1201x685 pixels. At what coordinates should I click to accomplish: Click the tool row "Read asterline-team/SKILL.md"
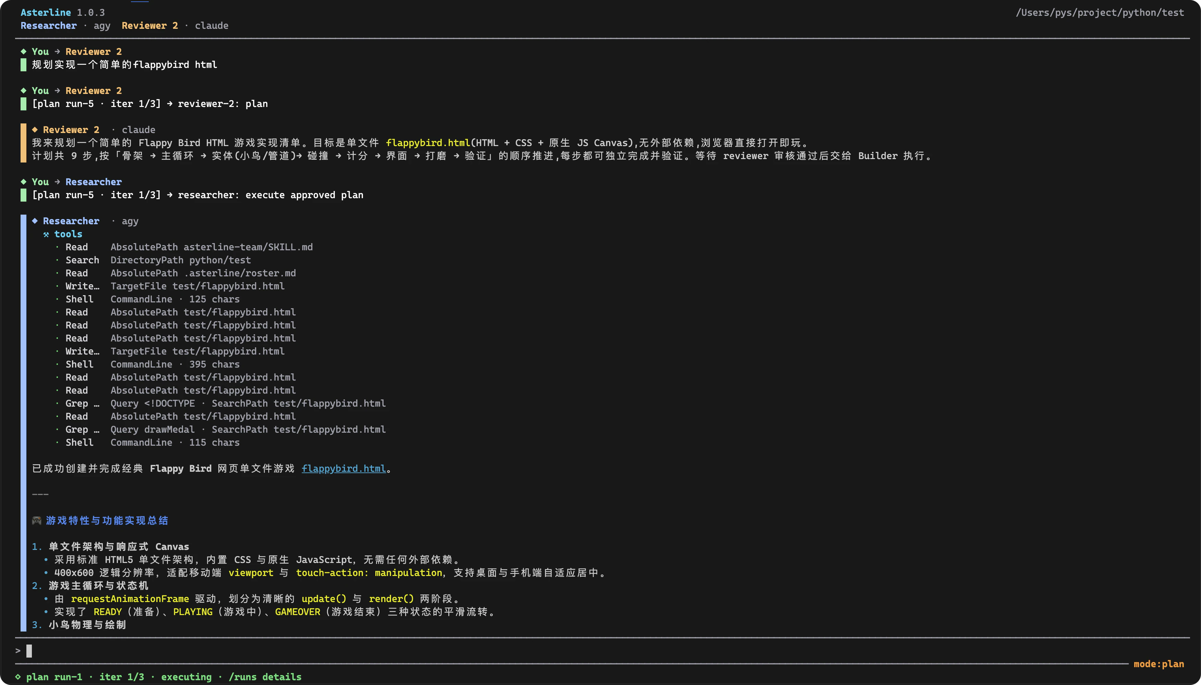click(x=189, y=247)
